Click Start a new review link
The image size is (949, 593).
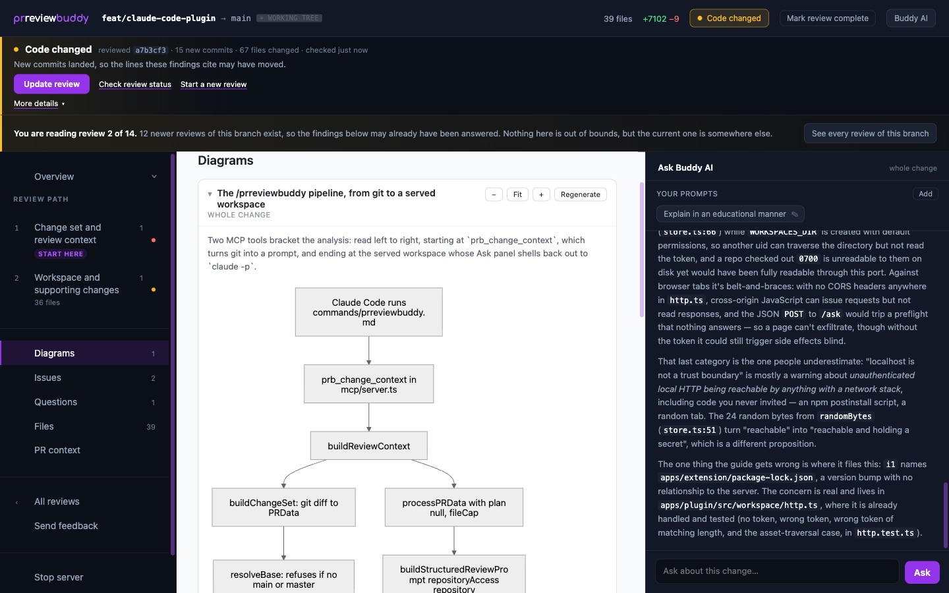214,84
